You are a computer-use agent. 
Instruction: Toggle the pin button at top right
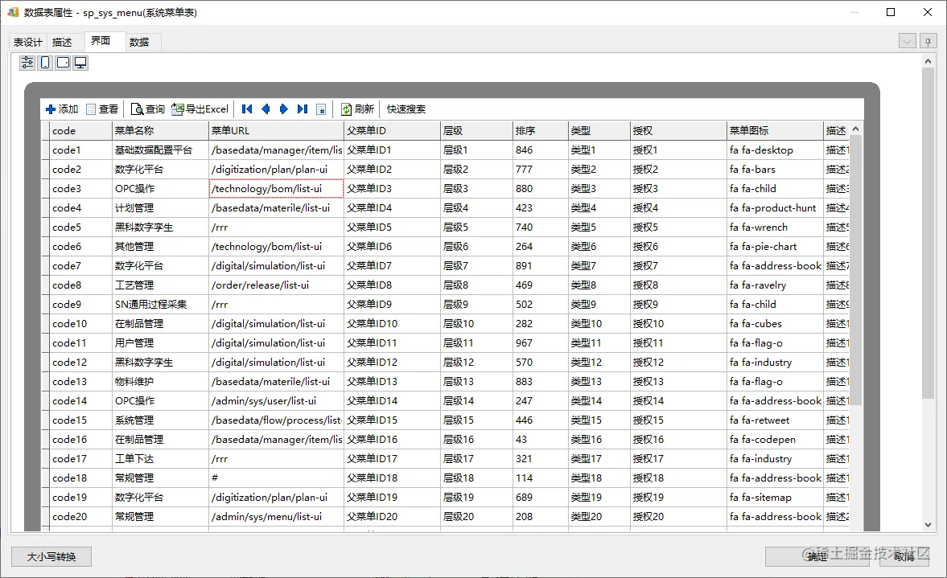(928, 42)
